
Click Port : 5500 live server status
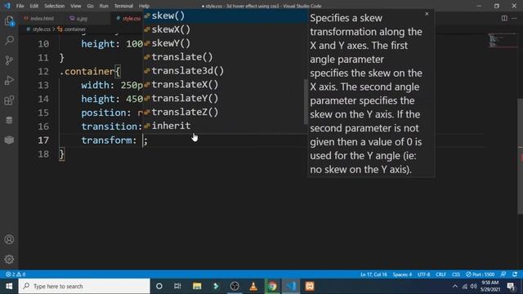[481, 274]
